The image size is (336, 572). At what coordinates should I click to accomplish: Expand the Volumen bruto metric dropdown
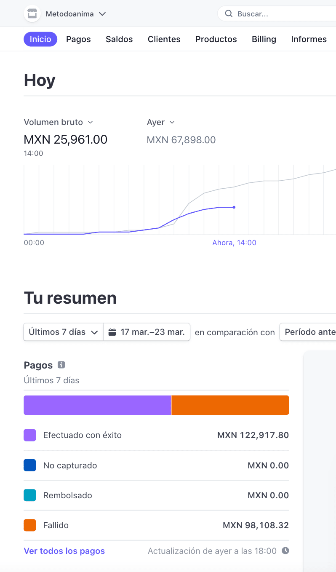point(59,122)
